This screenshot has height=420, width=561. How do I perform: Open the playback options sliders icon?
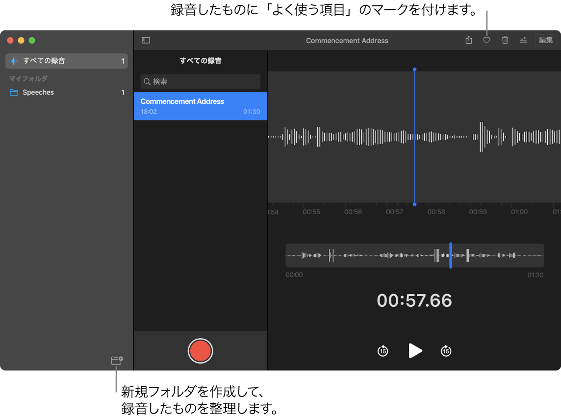click(523, 40)
